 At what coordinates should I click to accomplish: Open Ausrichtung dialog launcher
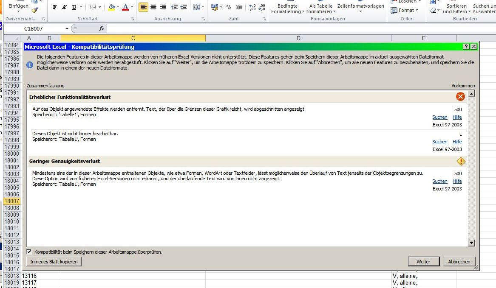pyautogui.click(x=203, y=19)
